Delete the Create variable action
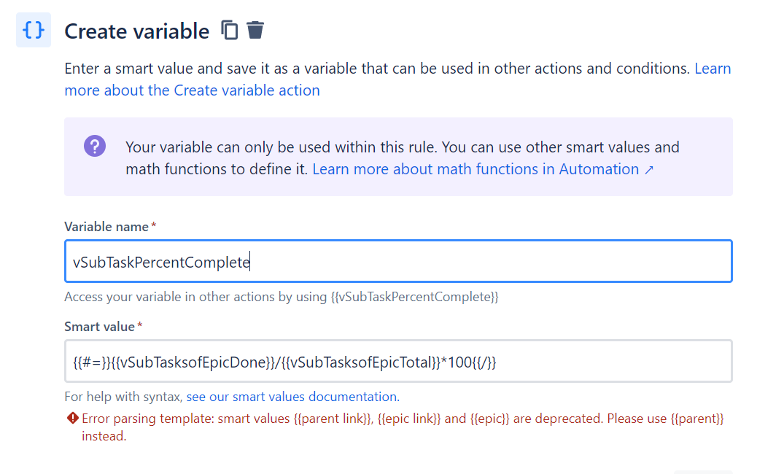 pyautogui.click(x=255, y=30)
